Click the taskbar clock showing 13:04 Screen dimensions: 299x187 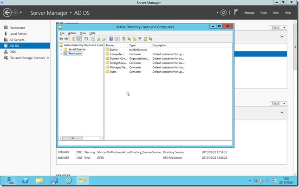point(286,181)
